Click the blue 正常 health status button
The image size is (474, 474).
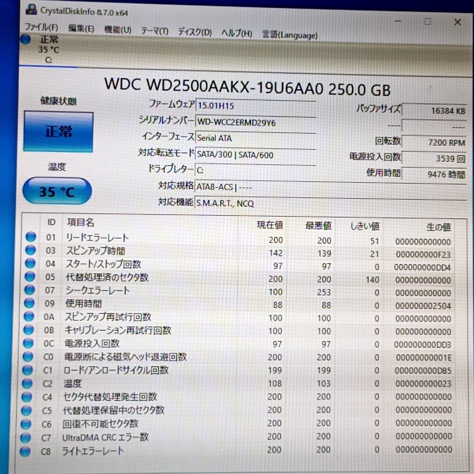tap(58, 132)
